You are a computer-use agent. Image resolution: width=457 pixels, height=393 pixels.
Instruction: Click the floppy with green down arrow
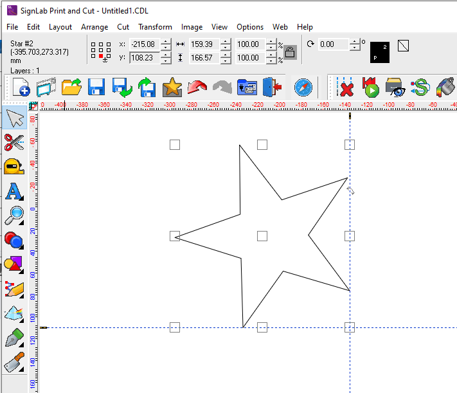coord(122,87)
